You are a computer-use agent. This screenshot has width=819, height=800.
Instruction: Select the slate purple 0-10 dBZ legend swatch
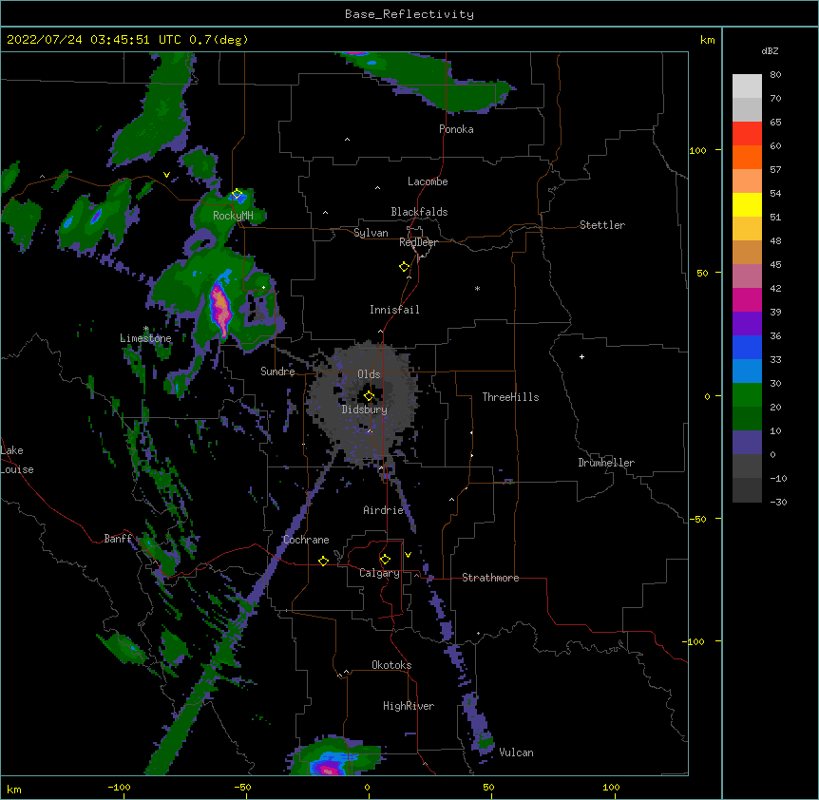[x=747, y=443]
